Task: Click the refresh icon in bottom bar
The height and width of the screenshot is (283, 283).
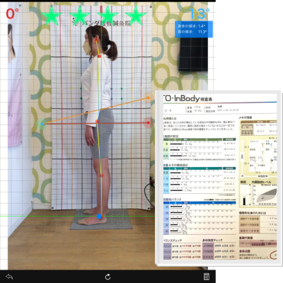Action: pos(108,277)
